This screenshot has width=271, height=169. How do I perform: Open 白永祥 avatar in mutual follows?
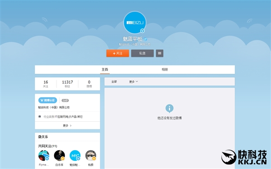[x=59, y=156]
